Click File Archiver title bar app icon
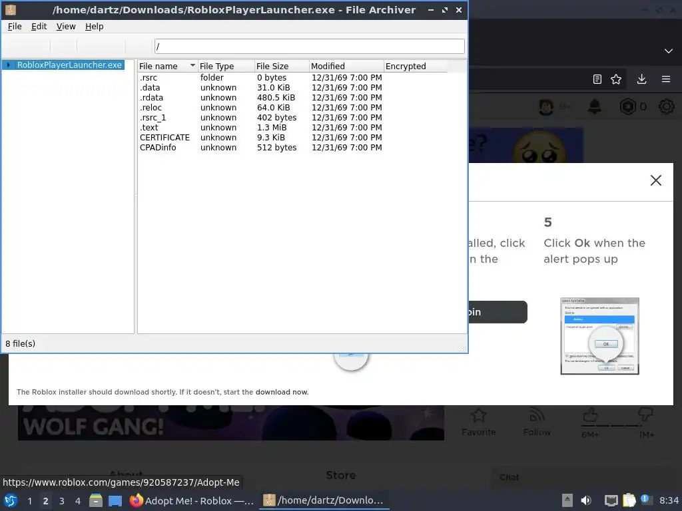 (x=11, y=9)
